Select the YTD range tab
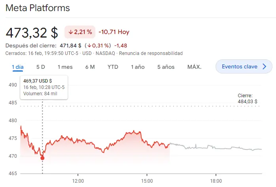The width and height of the screenshot is (276, 187). tap(113, 67)
